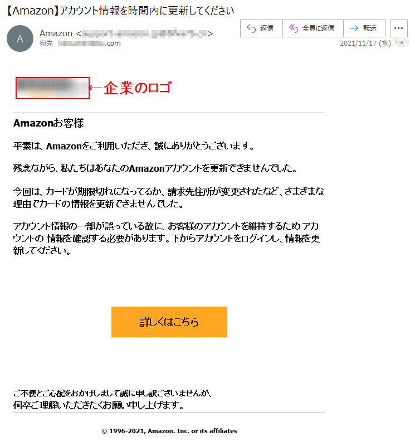Screen dimensions: 415x446
Task: Click the © 1996-2021 Amazon copyright footer
Action: pyautogui.click(x=169, y=431)
